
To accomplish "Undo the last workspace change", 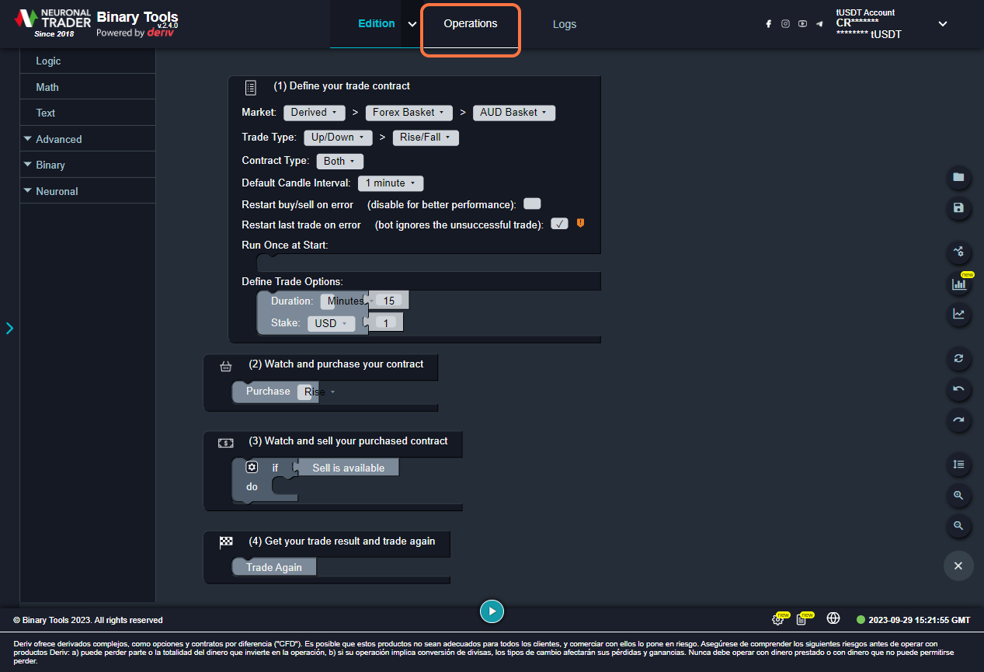I will pyautogui.click(x=958, y=390).
